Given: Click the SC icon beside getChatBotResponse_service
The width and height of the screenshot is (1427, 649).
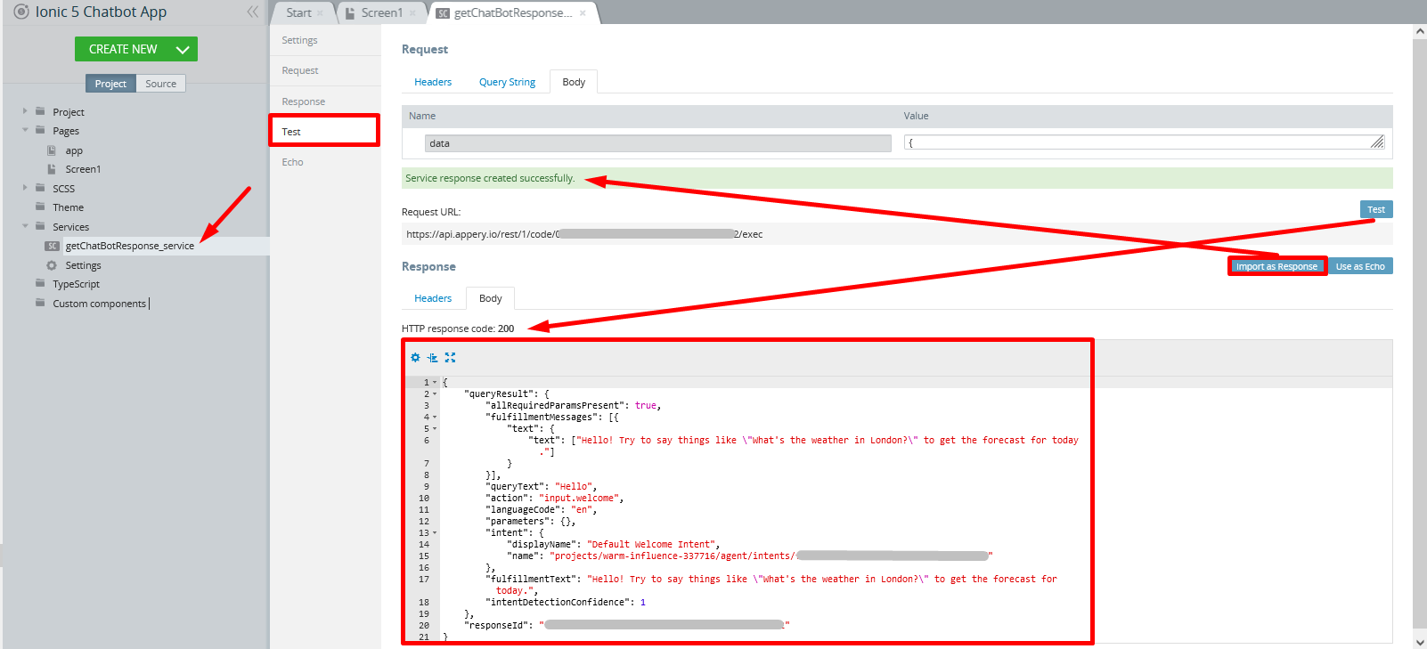Looking at the screenshot, I should [53, 246].
